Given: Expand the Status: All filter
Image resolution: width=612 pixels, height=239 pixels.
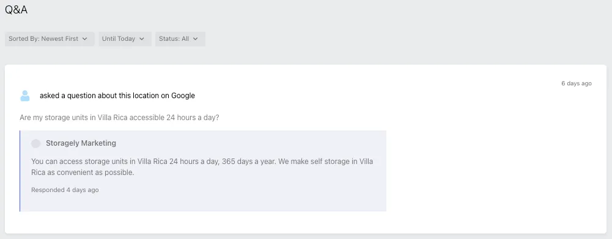Looking at the screenshot, I should [180, 39].
